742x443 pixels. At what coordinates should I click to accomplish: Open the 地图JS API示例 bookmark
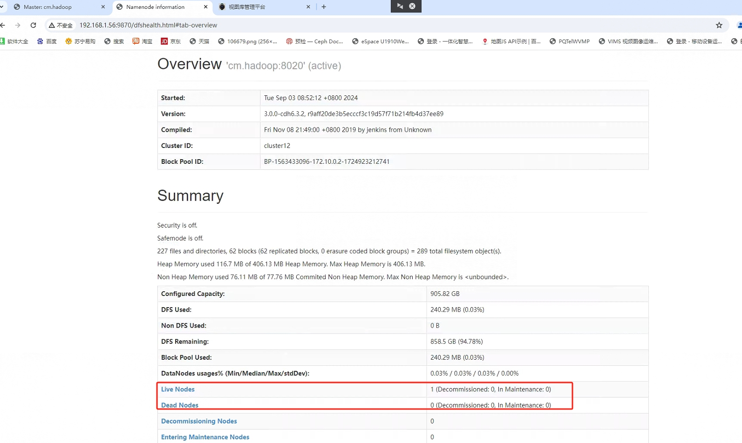pos(511,41)
